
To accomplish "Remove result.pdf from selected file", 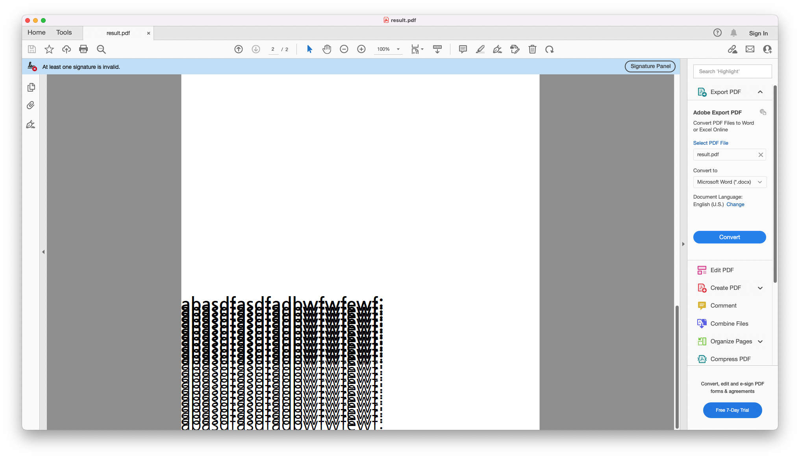I will 761,155.
